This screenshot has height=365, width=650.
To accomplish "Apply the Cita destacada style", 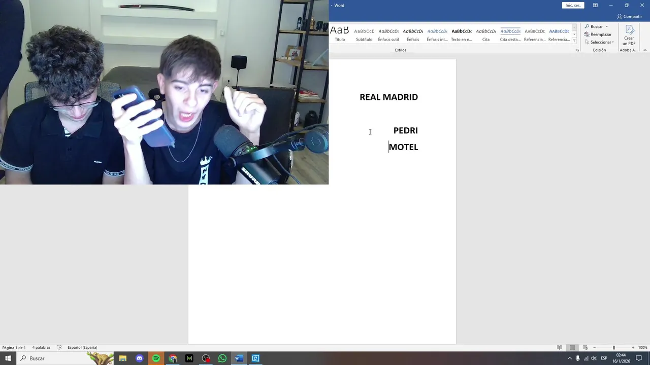I will click(x=510, y=34).
